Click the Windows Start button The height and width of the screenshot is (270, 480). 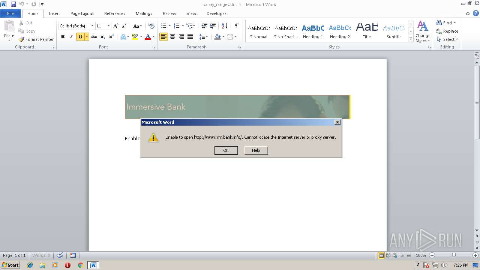click(10, 265)
